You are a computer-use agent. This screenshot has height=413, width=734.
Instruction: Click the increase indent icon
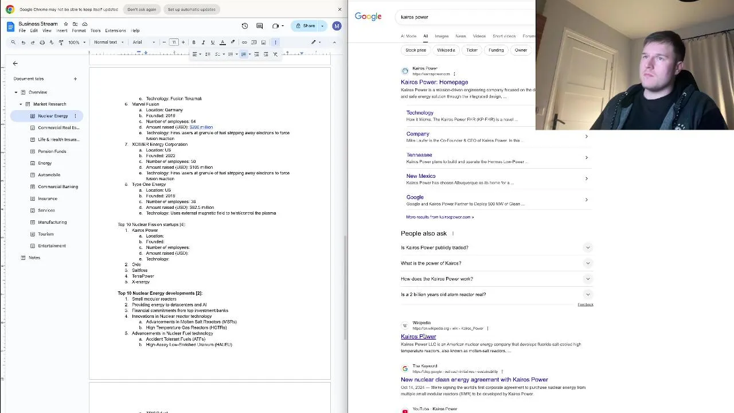(266, 54)
